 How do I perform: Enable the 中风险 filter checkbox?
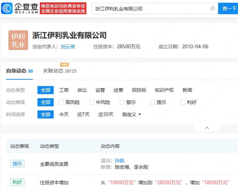pyautogui.click(x=92, y=102)
